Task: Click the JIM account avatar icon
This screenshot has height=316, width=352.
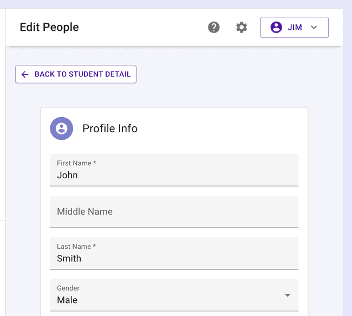Action: click(x=276, y=27)
